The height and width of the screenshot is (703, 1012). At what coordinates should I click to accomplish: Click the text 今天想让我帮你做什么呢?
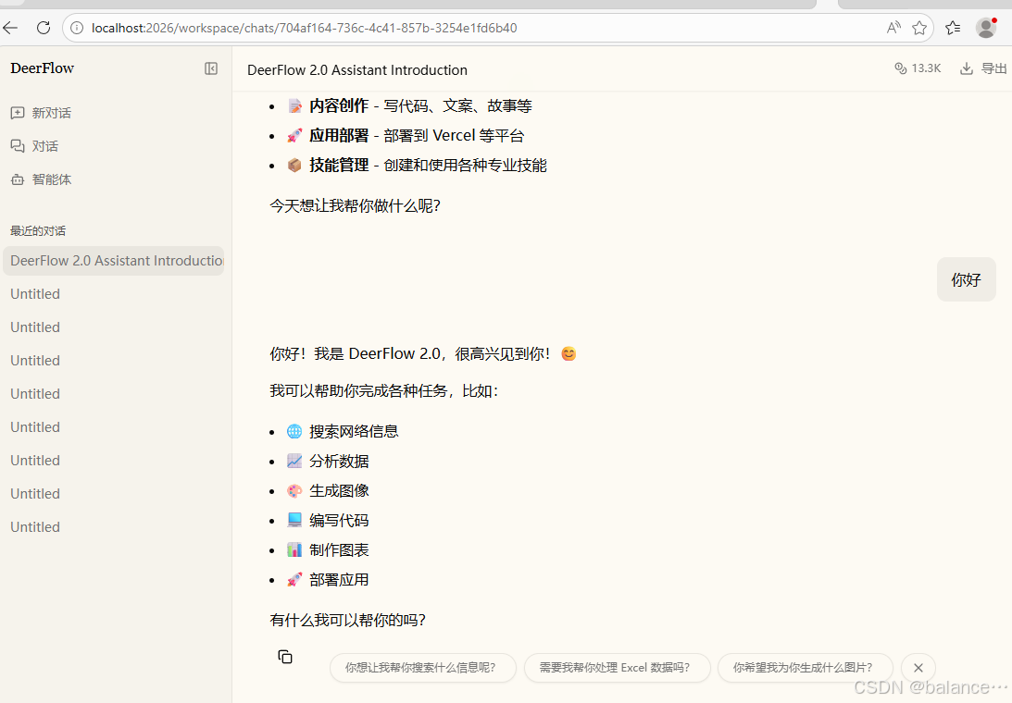point(355,205)
